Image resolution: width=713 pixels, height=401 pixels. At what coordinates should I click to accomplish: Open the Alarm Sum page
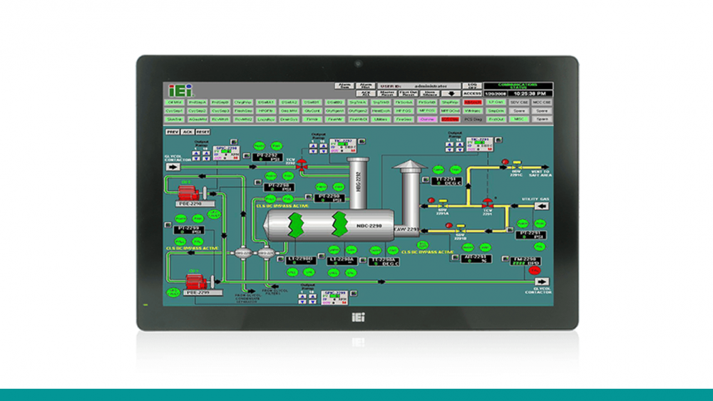click(344, 86)
